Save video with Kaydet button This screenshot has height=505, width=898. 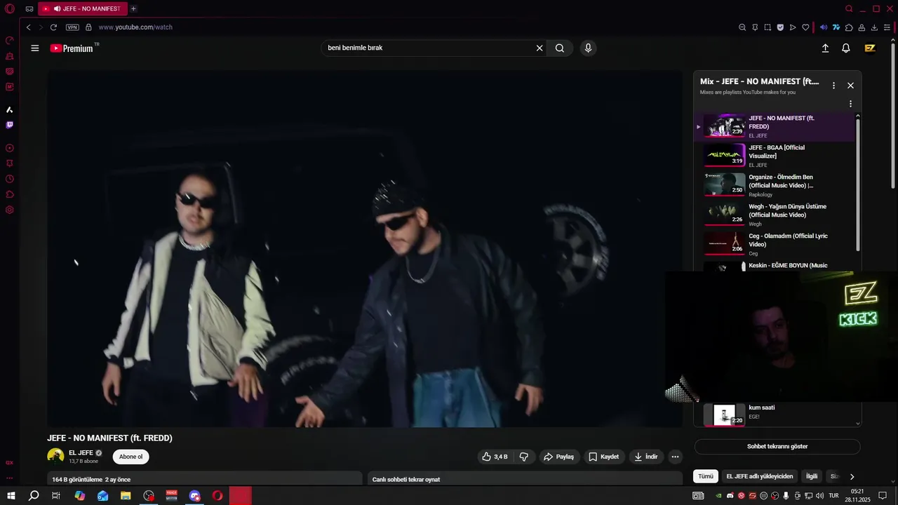click(603, 457)
